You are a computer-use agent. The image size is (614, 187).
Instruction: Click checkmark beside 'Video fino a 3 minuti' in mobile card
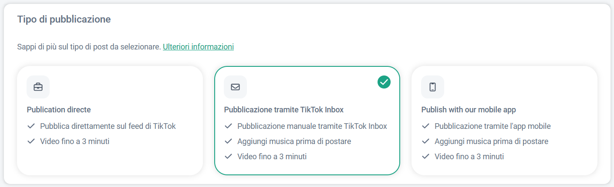point(425,157)
